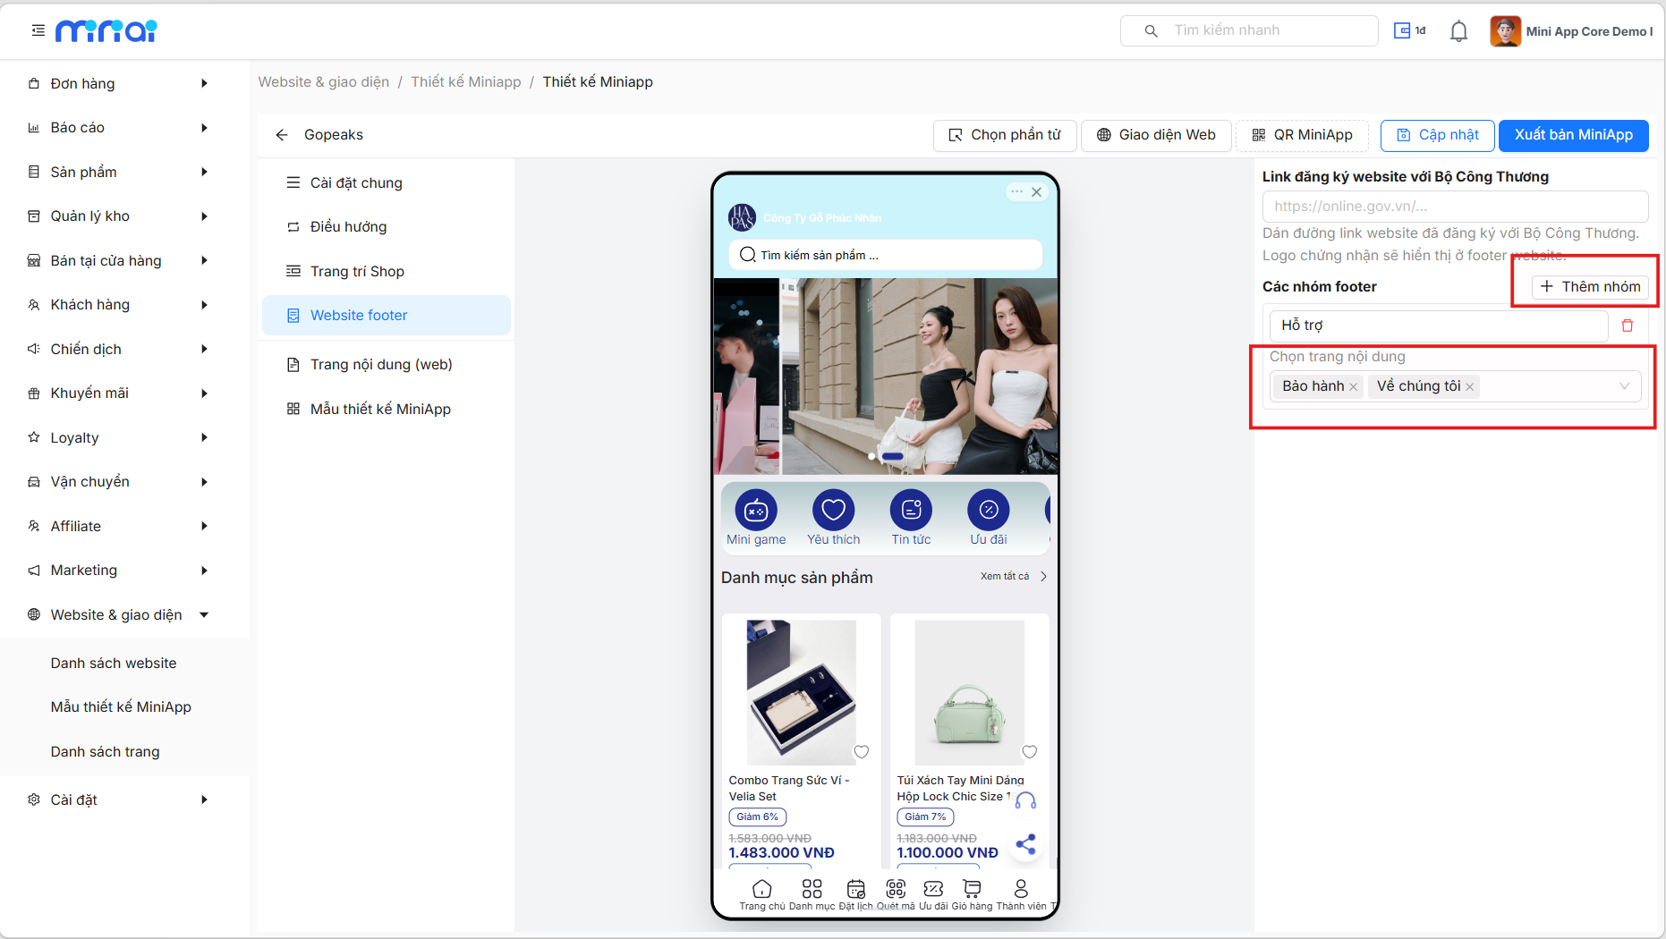Open Danh mục in preview bottom bar

(x=812, y=894)
